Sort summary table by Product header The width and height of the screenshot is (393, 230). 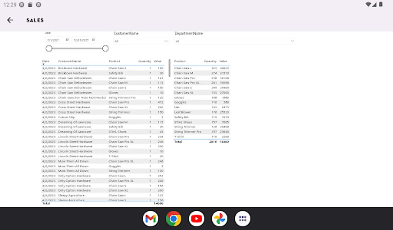click(x=180, y=61)
